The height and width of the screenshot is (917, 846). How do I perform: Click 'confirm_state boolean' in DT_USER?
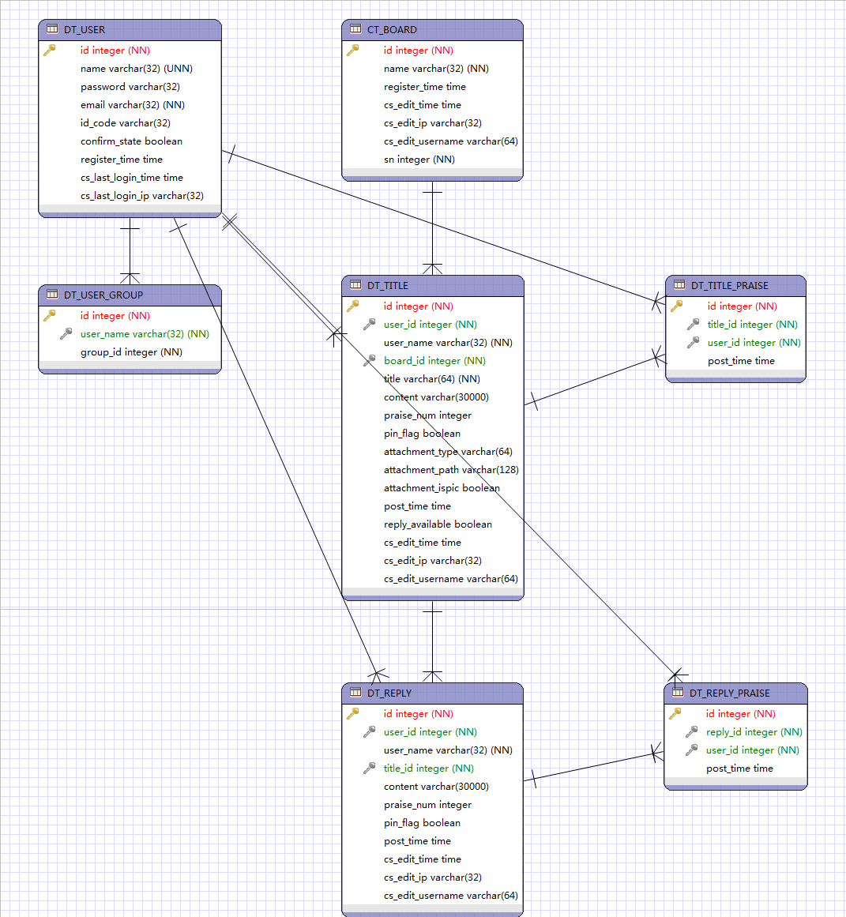point(132,141)
